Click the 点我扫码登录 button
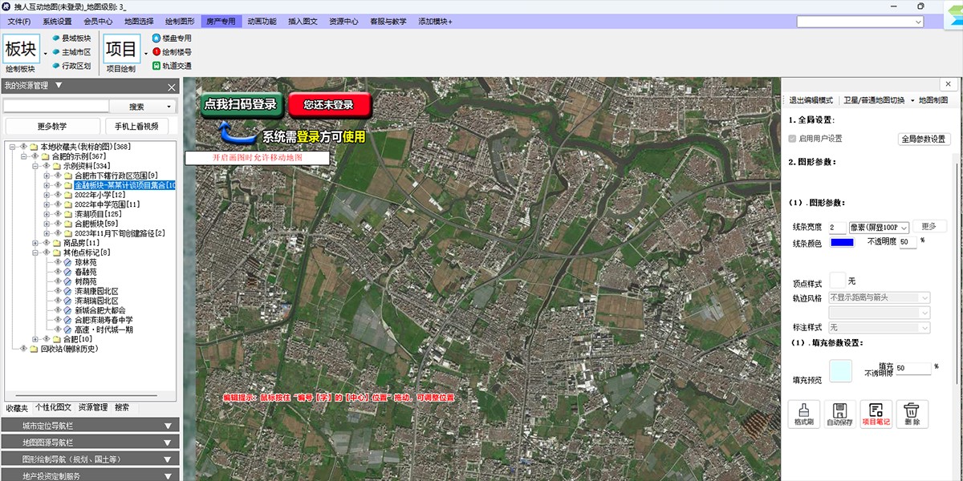Image resolution: width=963 pixels, height=481 pixels. 240,104
